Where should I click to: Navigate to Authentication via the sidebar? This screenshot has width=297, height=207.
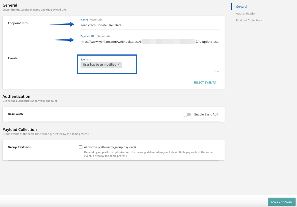[246, 13]
